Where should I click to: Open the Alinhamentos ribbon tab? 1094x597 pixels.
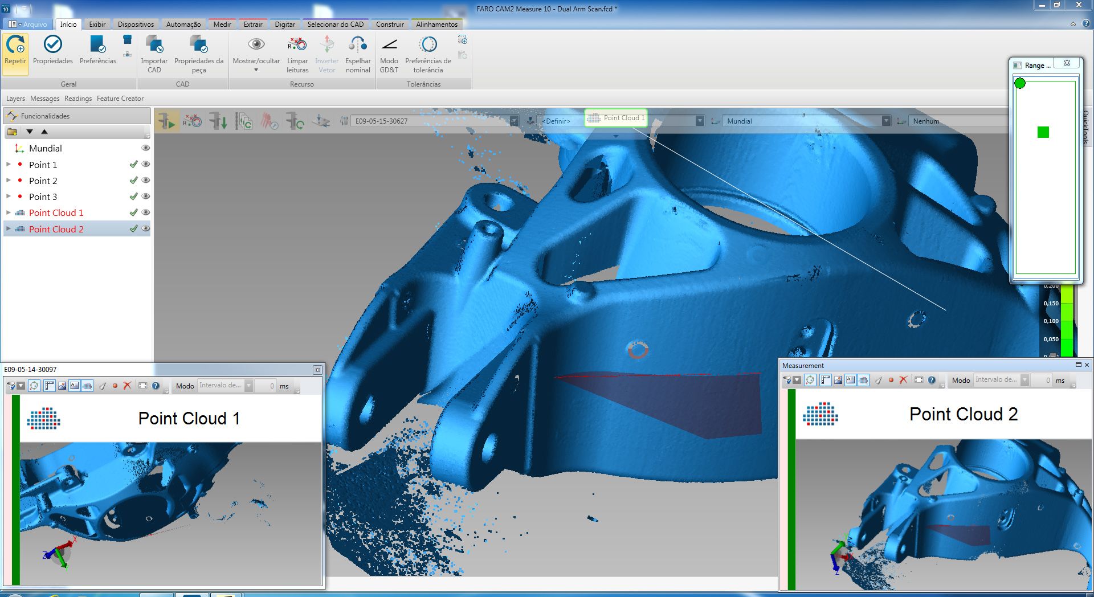[436, 24]
